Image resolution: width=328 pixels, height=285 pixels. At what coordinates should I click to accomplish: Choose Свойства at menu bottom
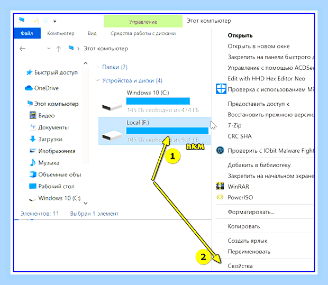[x=240, y=266]
